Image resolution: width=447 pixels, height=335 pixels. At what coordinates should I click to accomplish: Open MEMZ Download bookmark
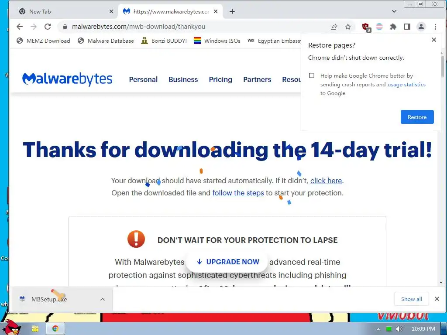click(x=43, y=41)
